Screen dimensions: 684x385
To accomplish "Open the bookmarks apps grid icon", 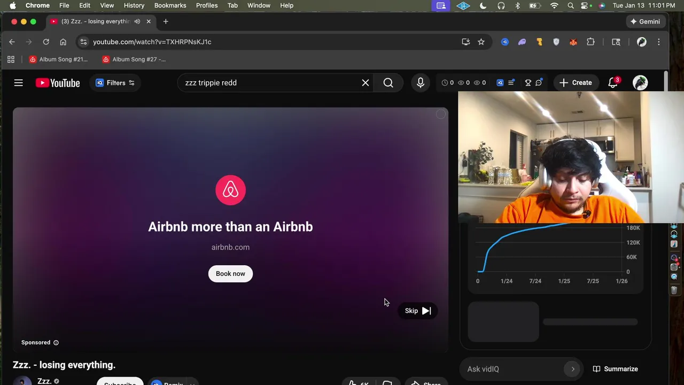I will coord(11,59).
